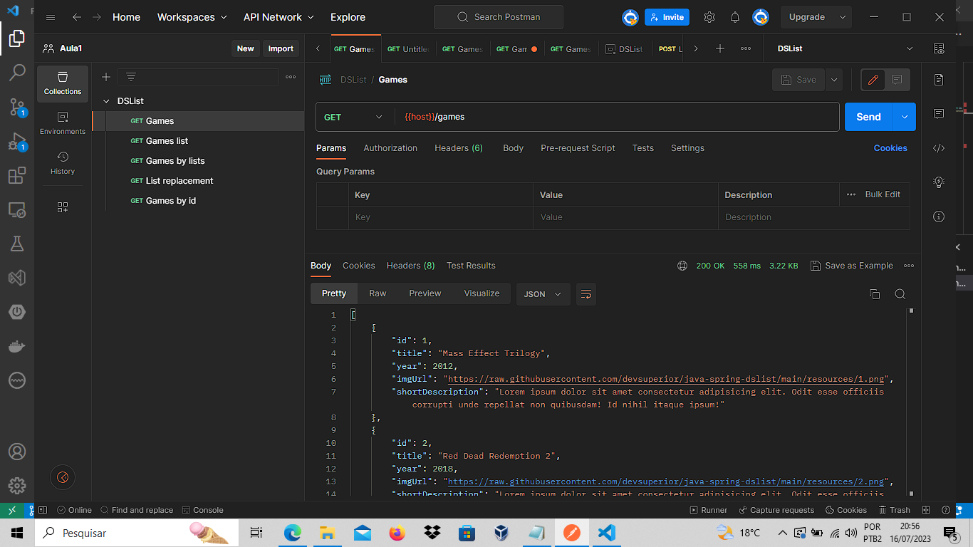Open the History panel

(63, 162)
